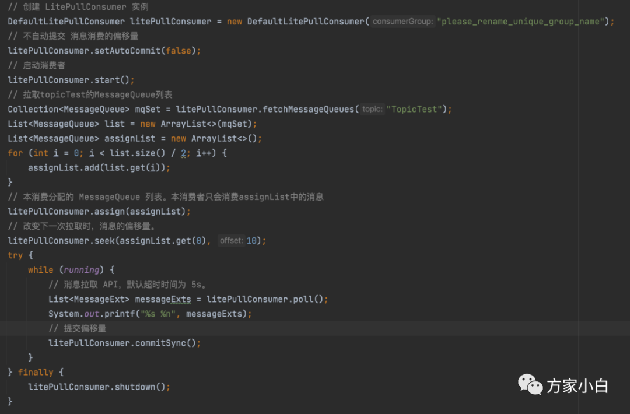The image size is (630, 414).
Task: Click the litePullConsumer.start() line
Action: (x=71, y=80)
